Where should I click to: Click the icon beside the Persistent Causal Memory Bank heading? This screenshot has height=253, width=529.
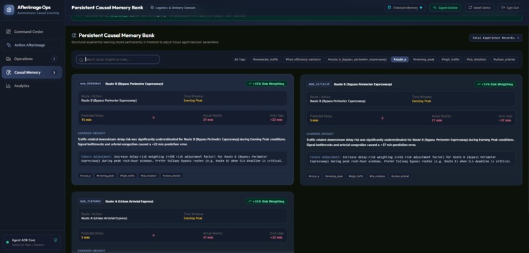pyautogui.click(x=74, y=35)
